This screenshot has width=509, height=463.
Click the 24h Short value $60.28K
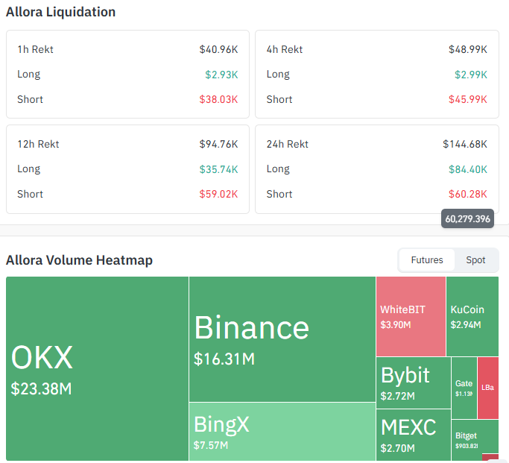tap(468, 194)
